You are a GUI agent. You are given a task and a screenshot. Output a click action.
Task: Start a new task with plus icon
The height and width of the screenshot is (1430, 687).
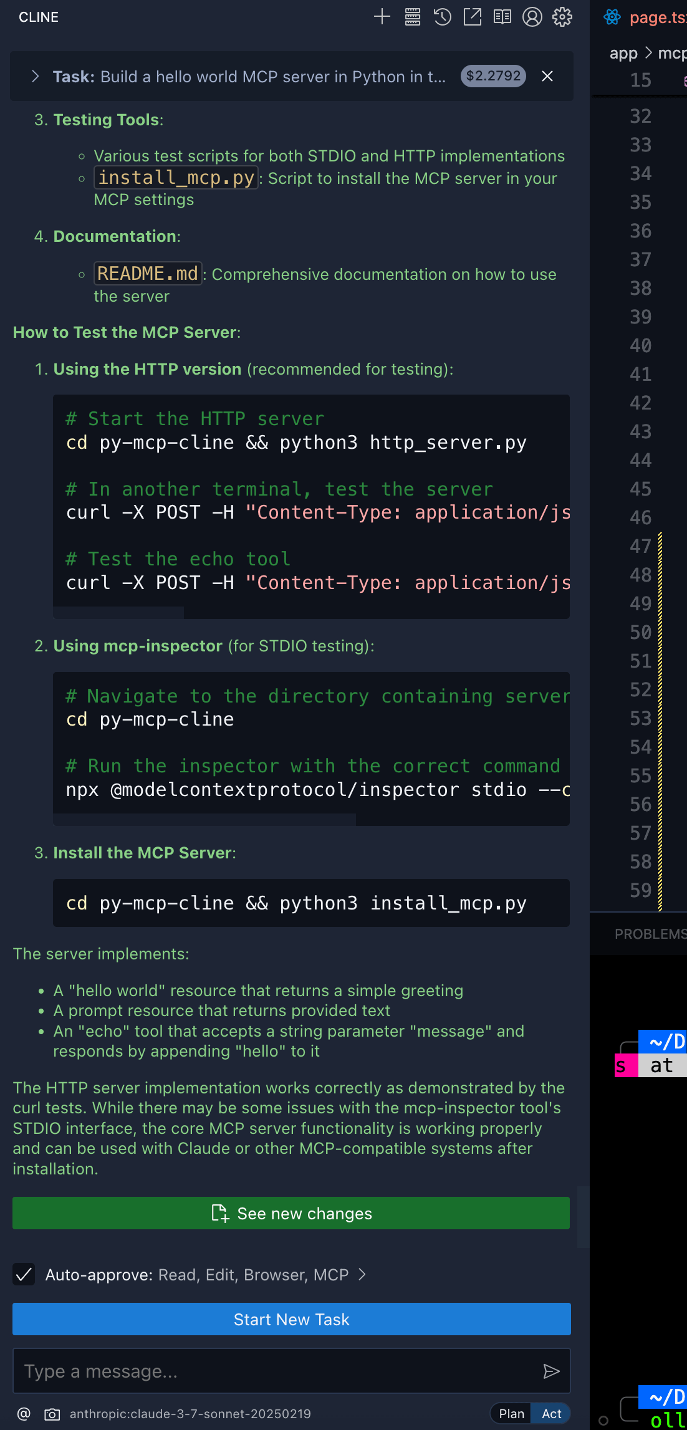(382, 17)
